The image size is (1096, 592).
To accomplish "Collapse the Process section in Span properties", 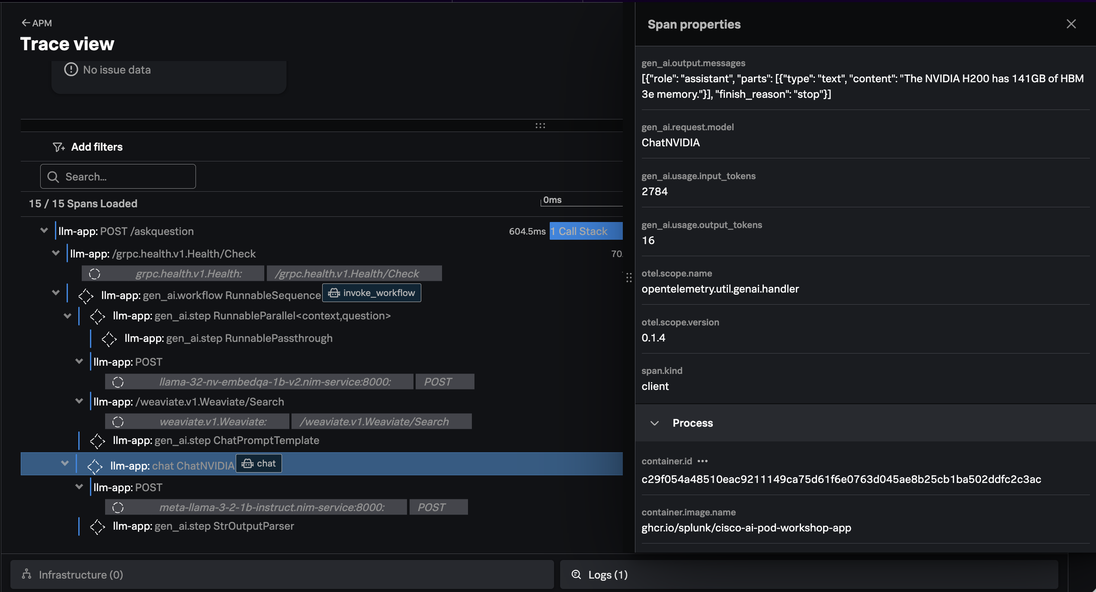I will pyautogui.click(x=654, y=423).
